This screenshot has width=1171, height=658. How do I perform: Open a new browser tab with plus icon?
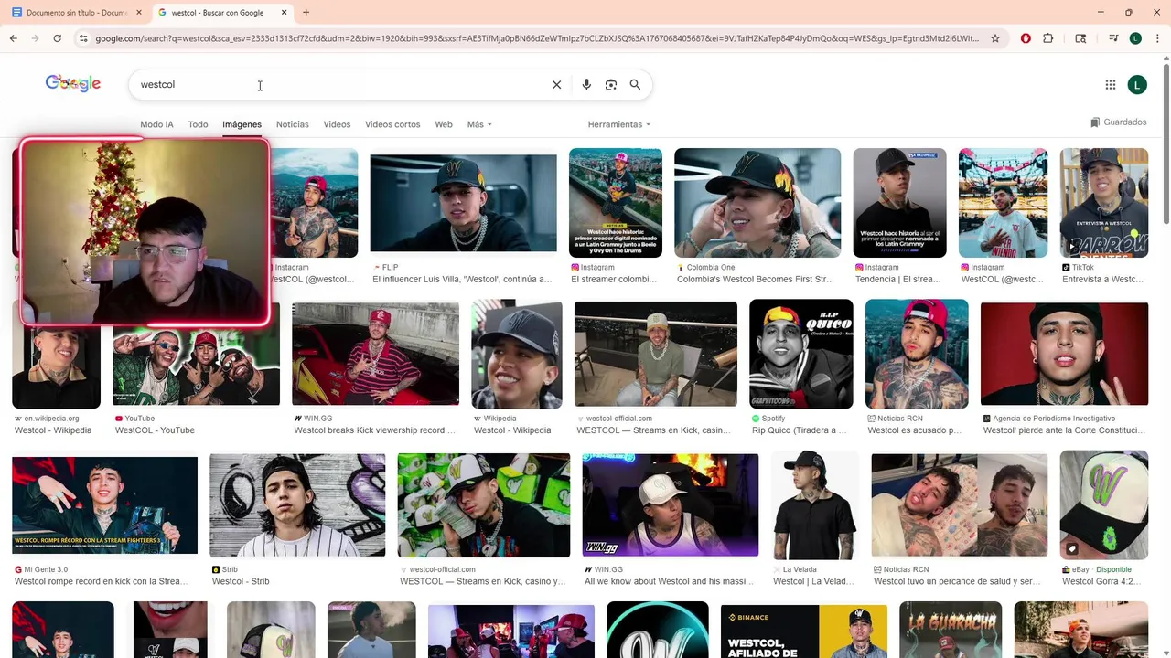[306, 13]
